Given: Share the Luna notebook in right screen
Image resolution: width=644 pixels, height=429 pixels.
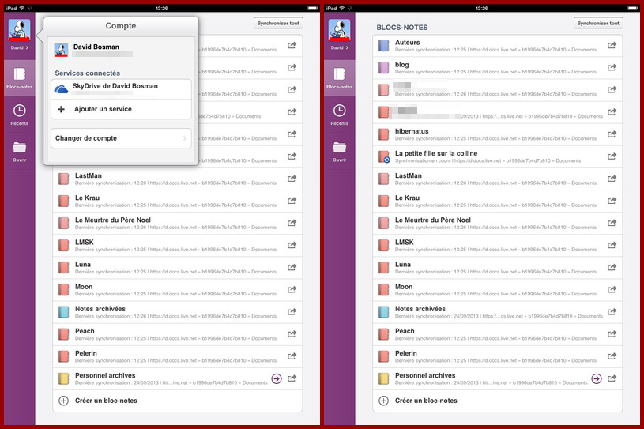Looking at the screenshot, I should (612, 267).
